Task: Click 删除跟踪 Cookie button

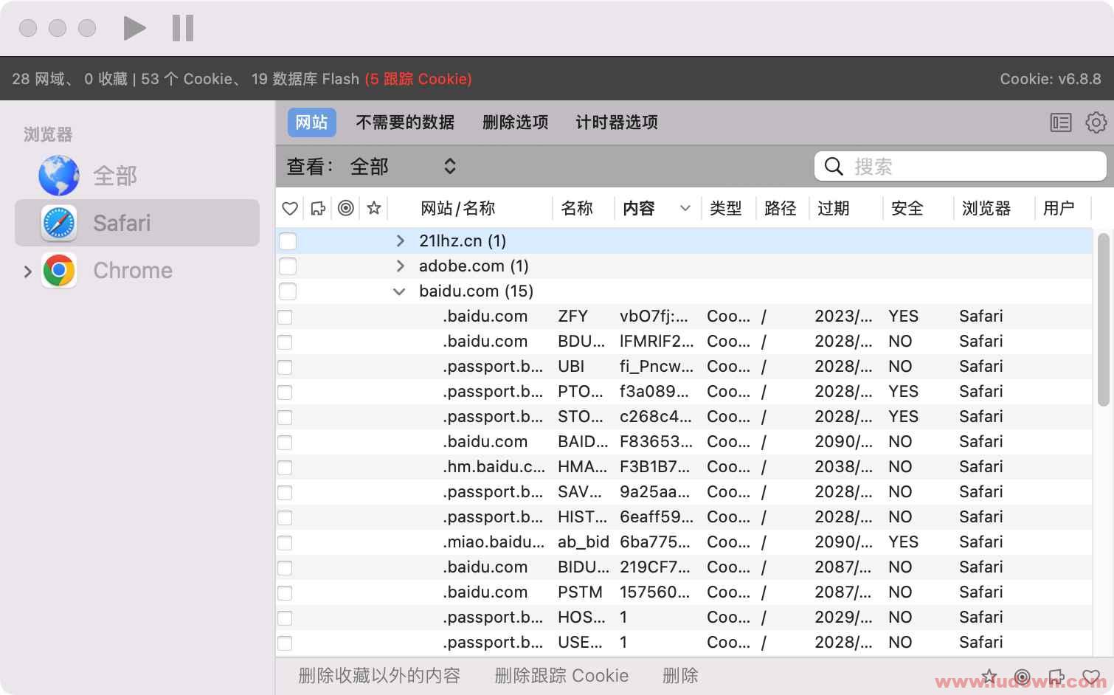Action: click(x=561, y=676)
